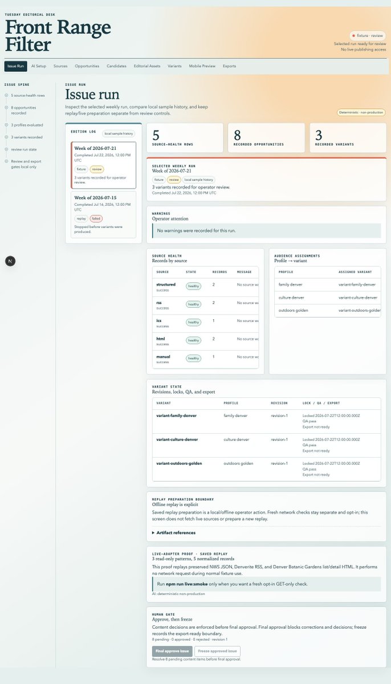Select the Week of 2026-07-21 log entry
This screenshot has height=684, width=391.
pyautogui.click(x=103, y=165)
